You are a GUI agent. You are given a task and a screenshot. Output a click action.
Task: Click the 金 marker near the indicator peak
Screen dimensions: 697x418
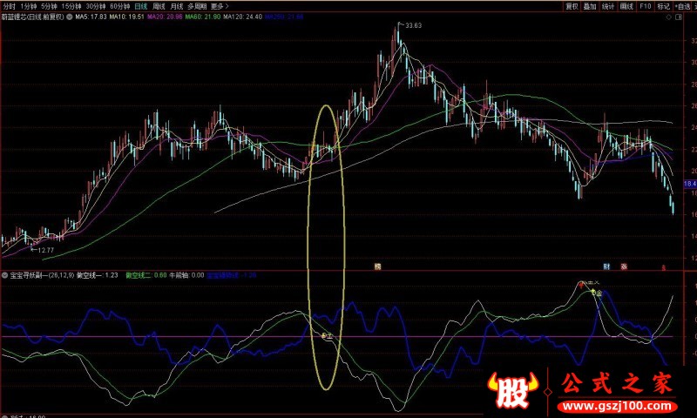click(x=597, y=293)
